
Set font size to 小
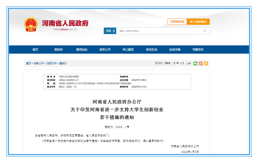coord(181,63)
